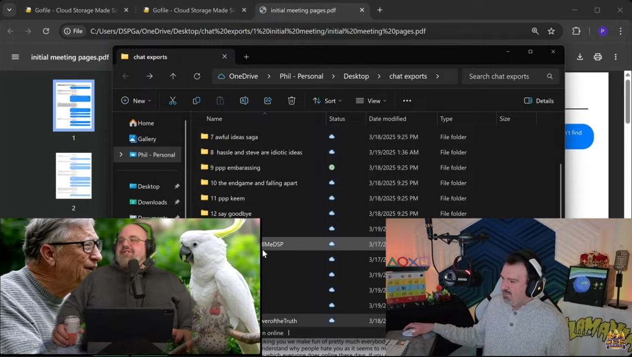Expand chevron after OneDrive in breadcrumb
The image size is (632, 357).
pos(269,76)
